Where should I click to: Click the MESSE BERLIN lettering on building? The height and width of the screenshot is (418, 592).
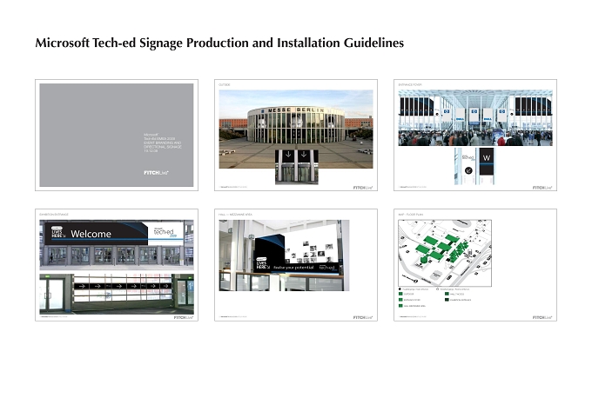(x=296, y=109)
